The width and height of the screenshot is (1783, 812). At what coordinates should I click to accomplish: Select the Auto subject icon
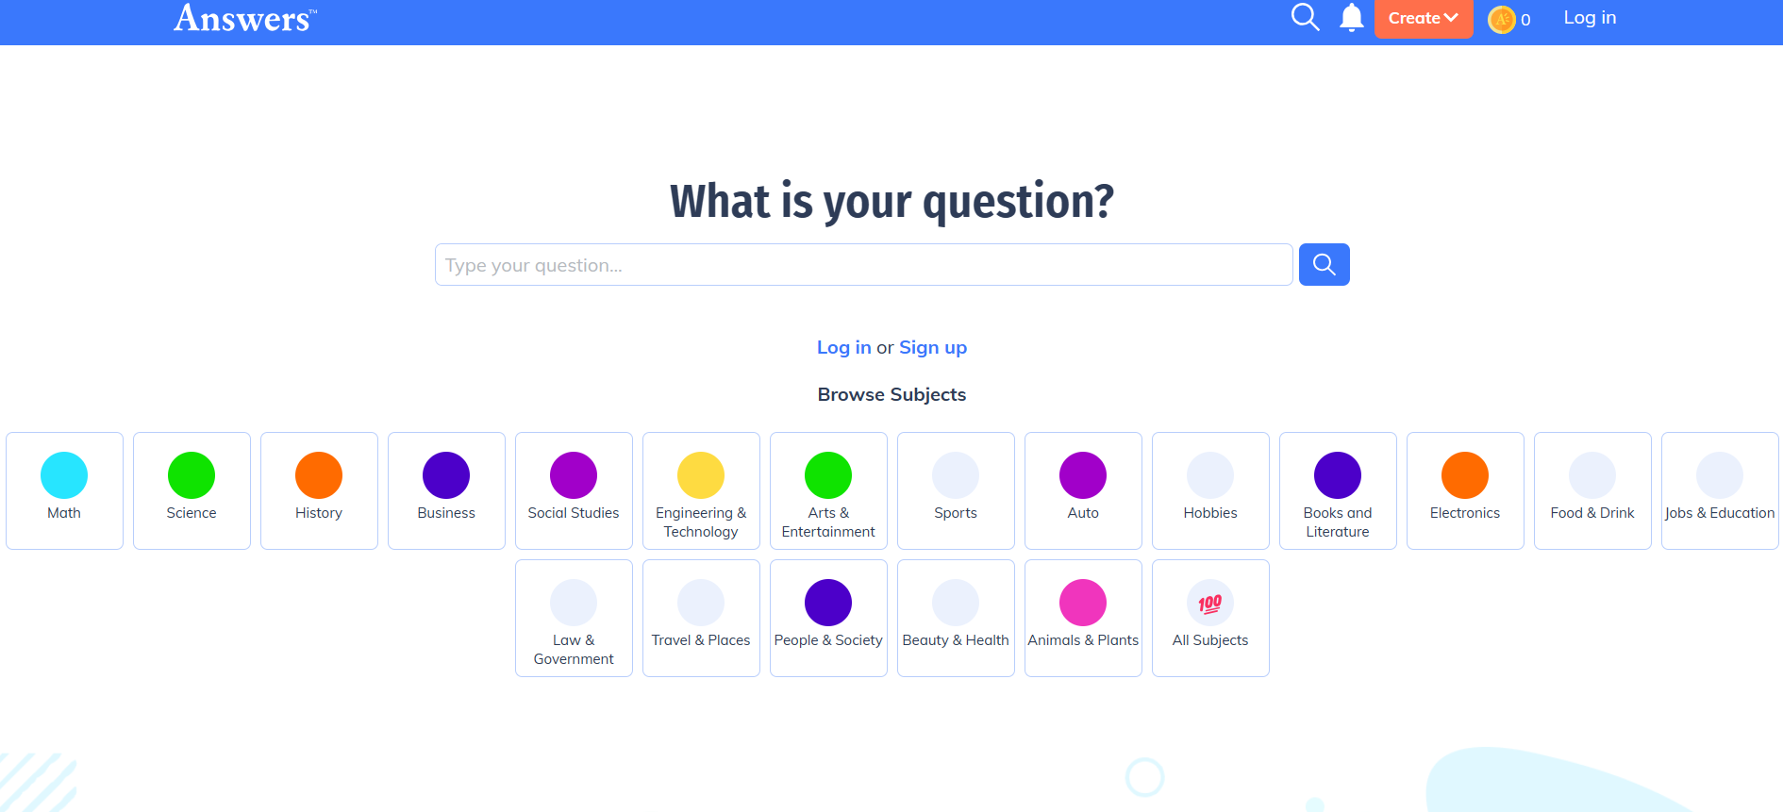(x=1082, y=489)
